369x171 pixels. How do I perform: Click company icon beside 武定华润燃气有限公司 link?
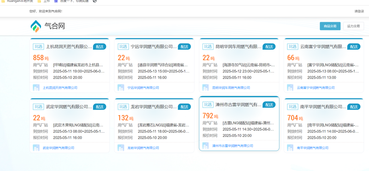tap(36, 148)
